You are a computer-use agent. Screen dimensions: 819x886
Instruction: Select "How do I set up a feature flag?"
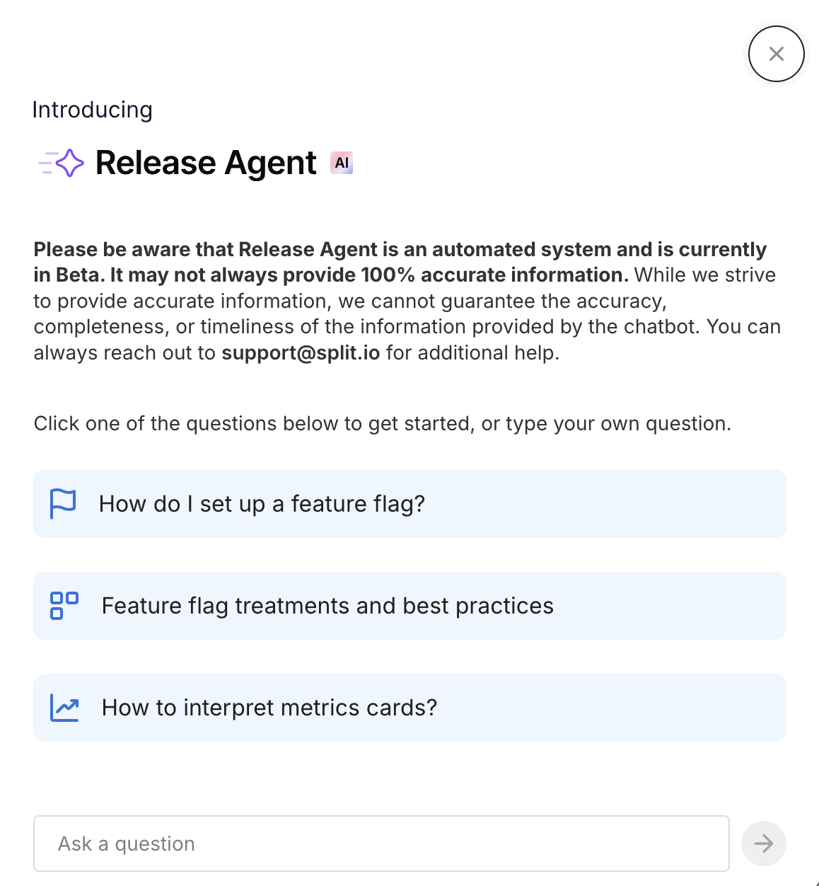[x=262, y=504]
